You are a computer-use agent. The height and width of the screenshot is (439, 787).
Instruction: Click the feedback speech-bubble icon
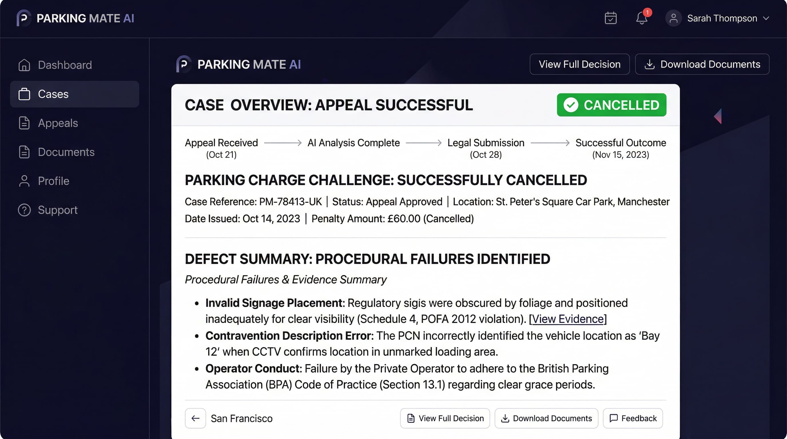(613, 418)
